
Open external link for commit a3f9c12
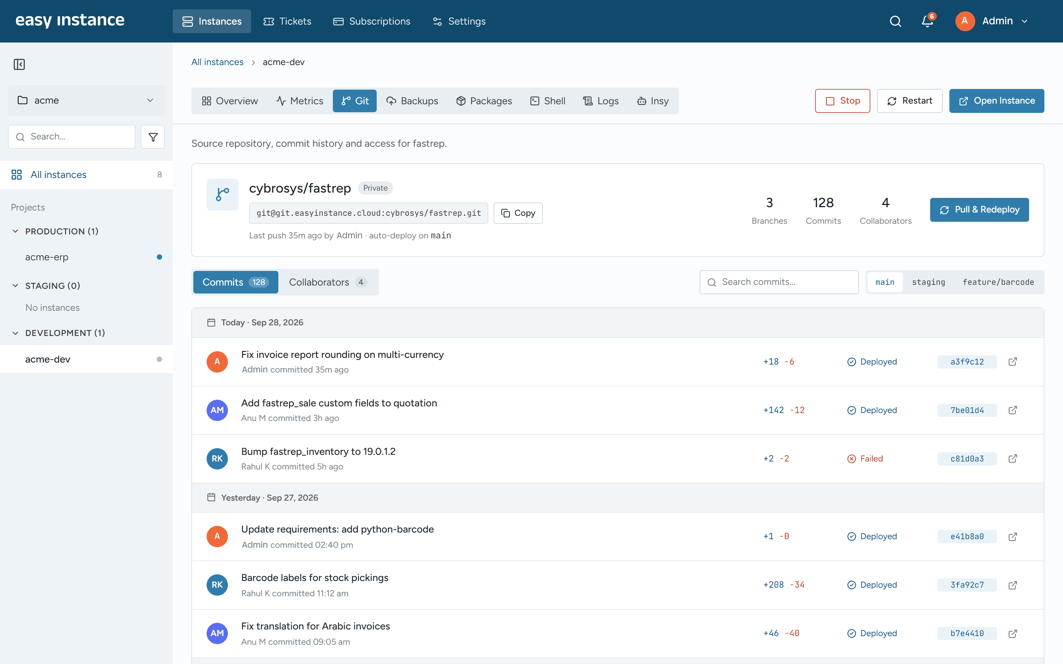pos(1013,362)
